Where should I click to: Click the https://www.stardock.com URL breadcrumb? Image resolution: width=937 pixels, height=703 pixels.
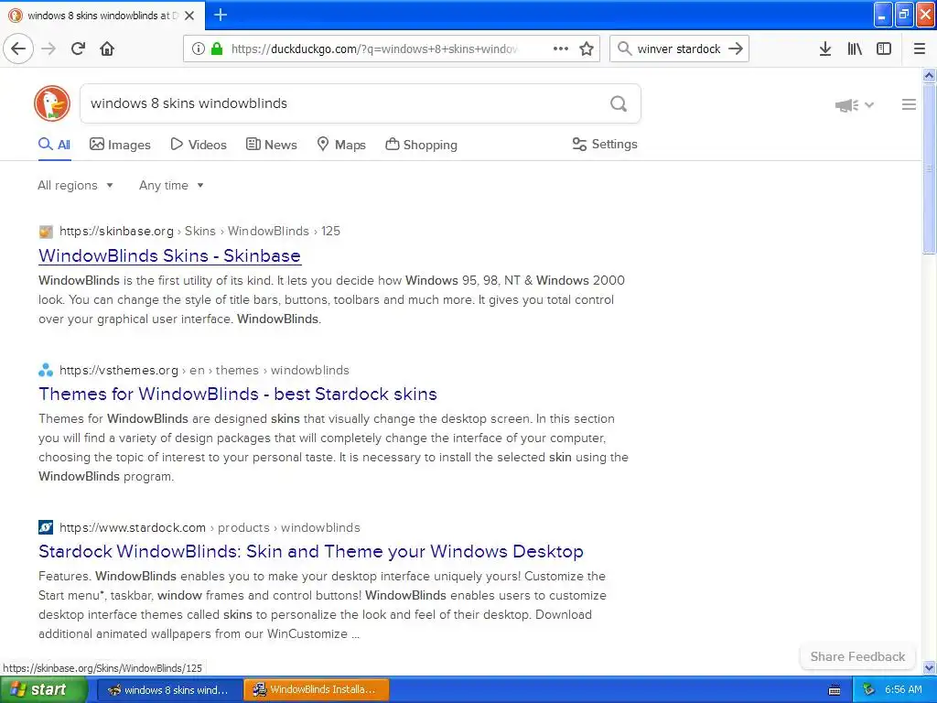coord(133,527)
